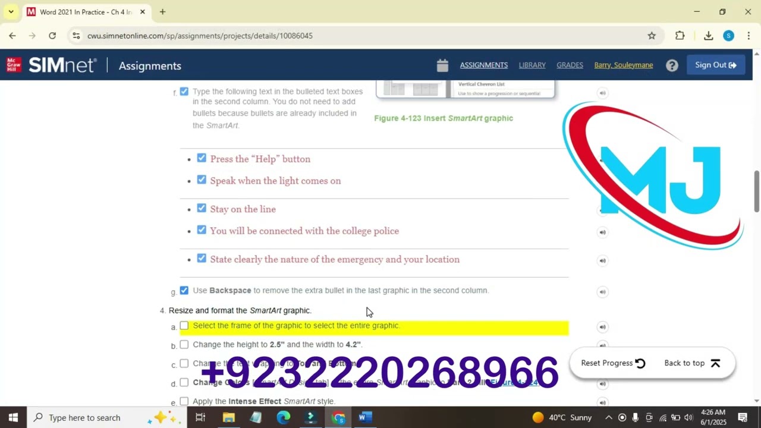This screenshot has width=761, height=428.
Task: Open the SIMnet help question mark icon
Action: [672, 65]
